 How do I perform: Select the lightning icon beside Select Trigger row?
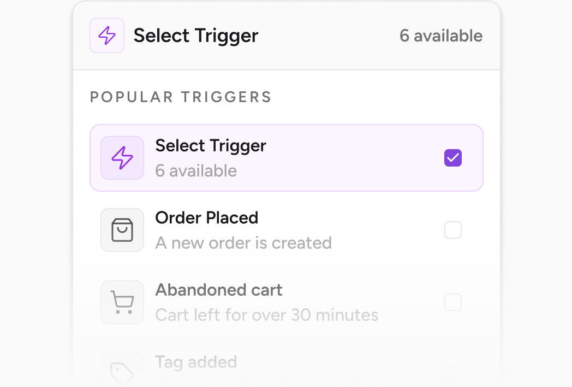(122, 158)
